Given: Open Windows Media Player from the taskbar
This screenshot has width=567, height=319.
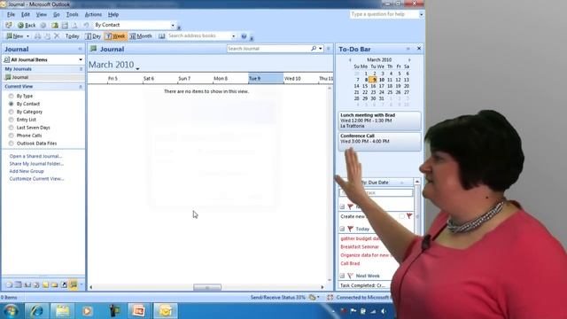Looking at the screenshot, I should [x=88, y=311].
